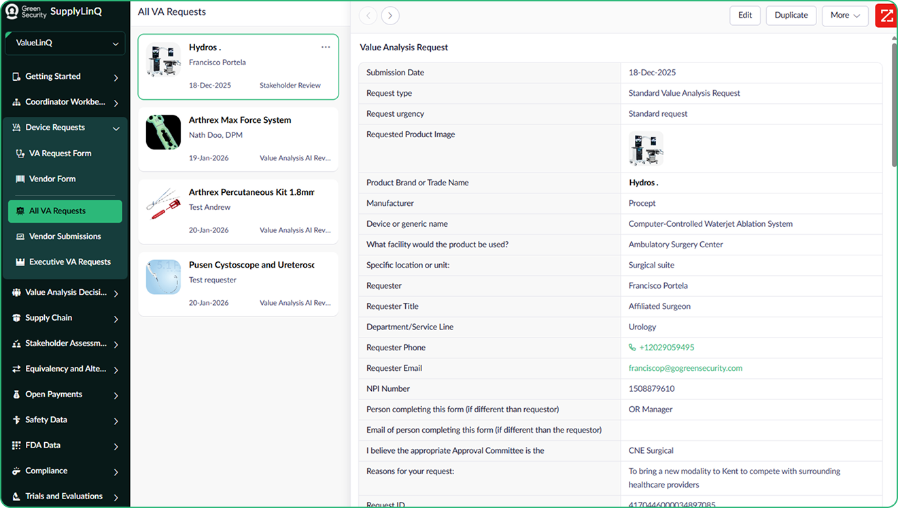
Task: Open the More actions dropdown
Action: click(845, 16)
